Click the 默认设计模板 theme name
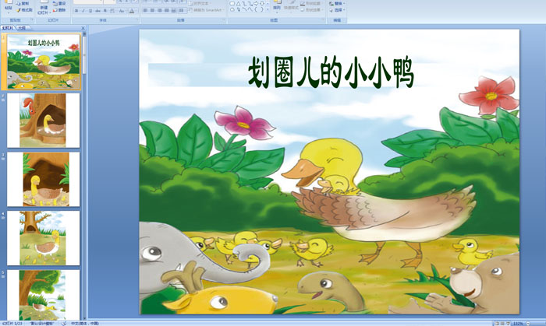546x326 pixels. [x=42, y=323]
